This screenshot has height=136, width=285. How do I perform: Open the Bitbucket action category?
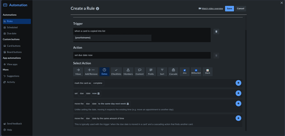tap(196, 72)
